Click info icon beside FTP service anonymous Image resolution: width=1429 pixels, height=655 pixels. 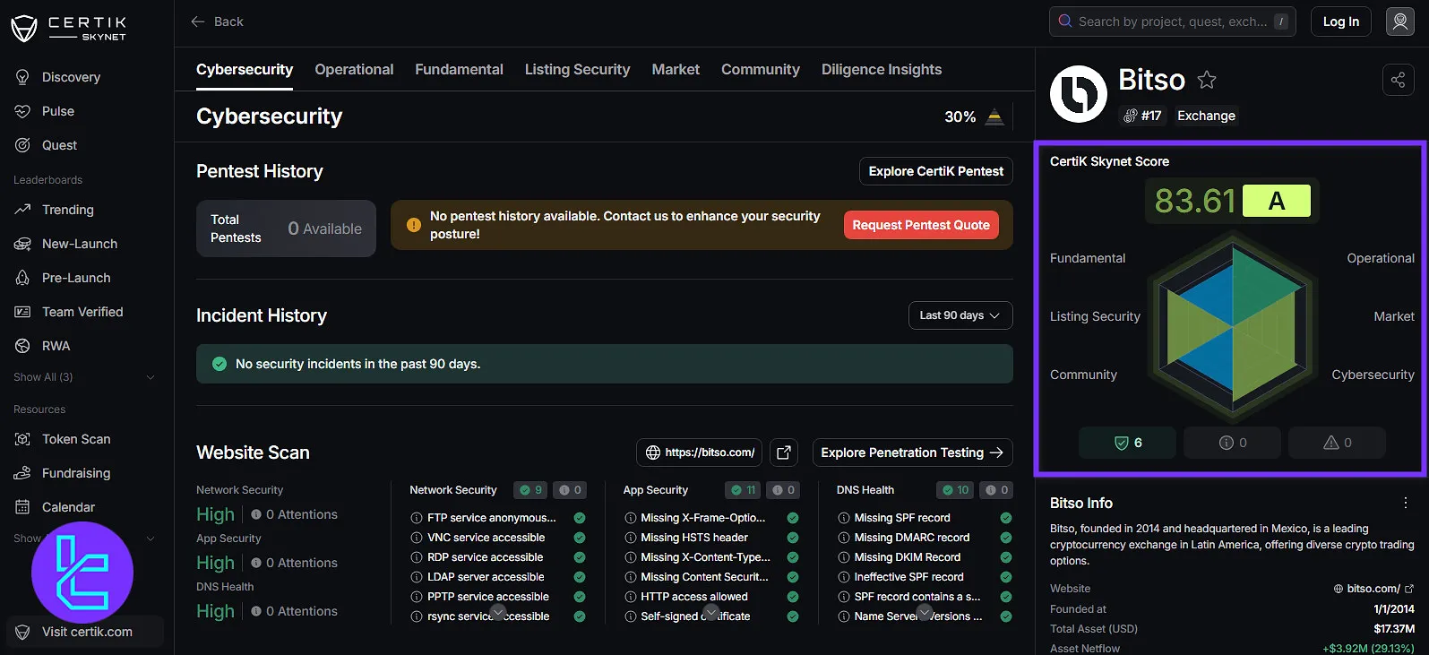[x=417, y=518]
